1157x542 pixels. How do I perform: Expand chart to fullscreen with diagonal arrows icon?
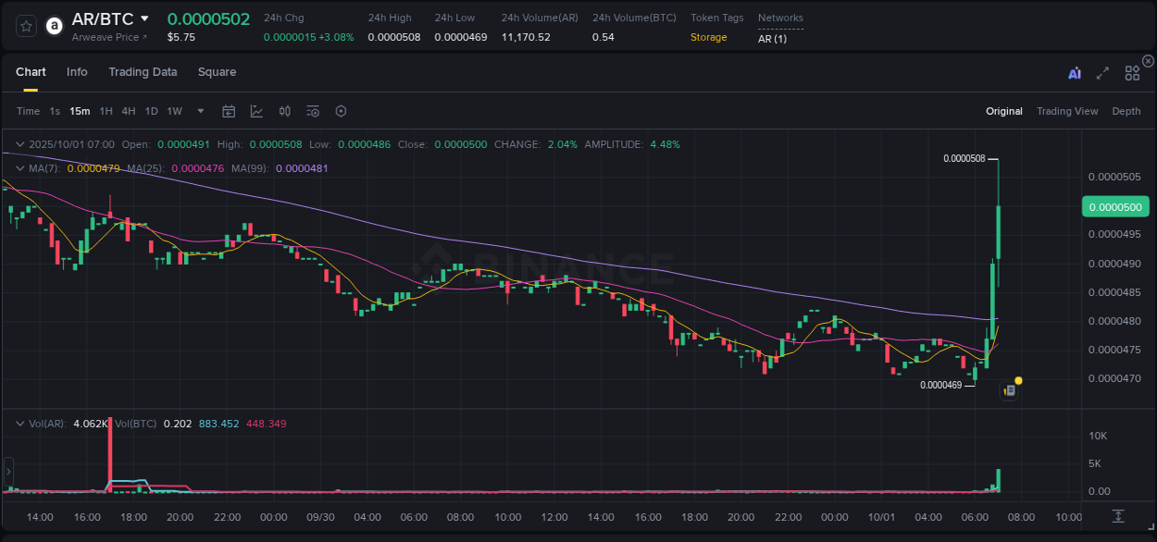pyautogui.click(x=1102, y=72)
